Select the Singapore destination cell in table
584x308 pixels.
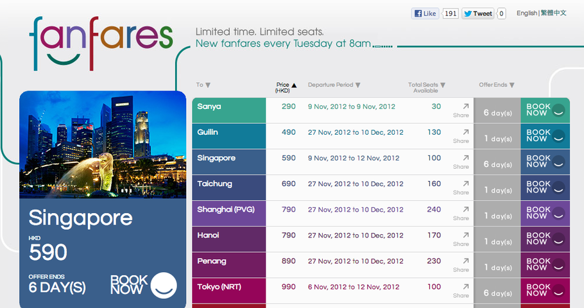229,162
